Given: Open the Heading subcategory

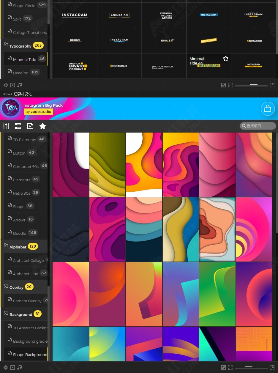Looking at the screenshot, I should tap(26, 73).
